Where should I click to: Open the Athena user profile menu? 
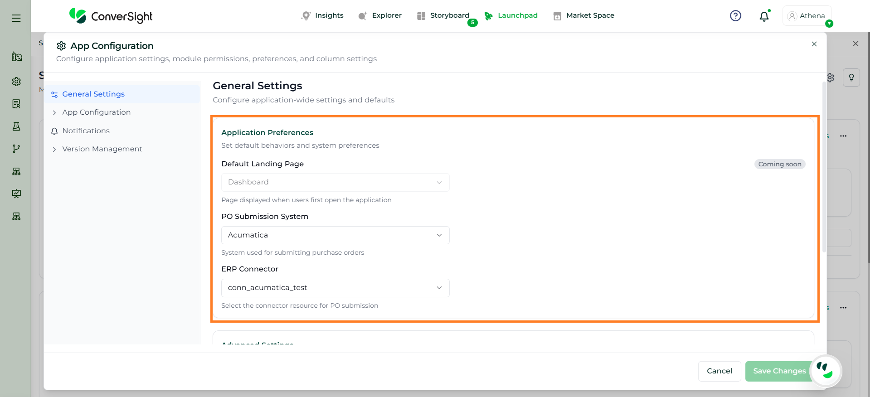(807, 16)
